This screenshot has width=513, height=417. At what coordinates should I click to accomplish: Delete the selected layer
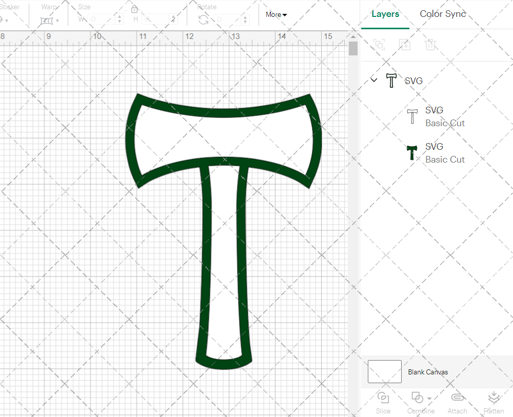tap(431, 45)
